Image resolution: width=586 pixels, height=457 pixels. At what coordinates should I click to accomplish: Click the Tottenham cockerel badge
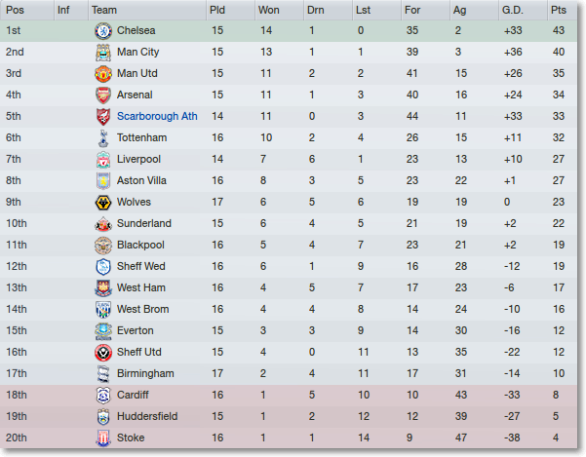coord(103,138)
